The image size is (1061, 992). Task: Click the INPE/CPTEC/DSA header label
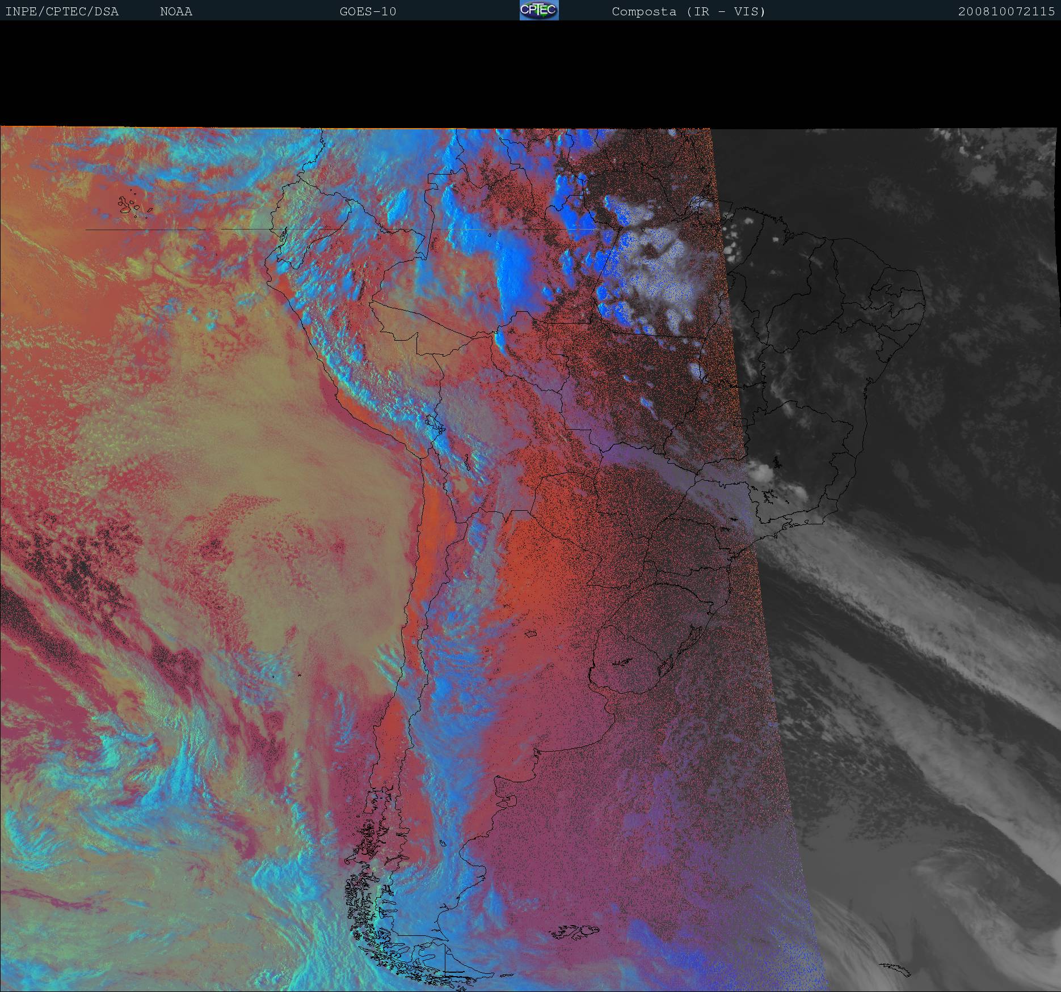tap(62, 11)
